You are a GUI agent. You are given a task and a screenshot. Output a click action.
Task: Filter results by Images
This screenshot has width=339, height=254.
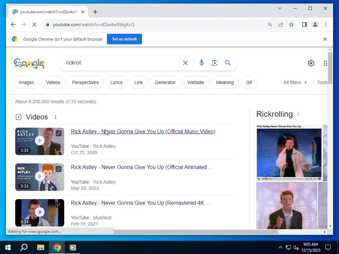(x=26, y=82)
